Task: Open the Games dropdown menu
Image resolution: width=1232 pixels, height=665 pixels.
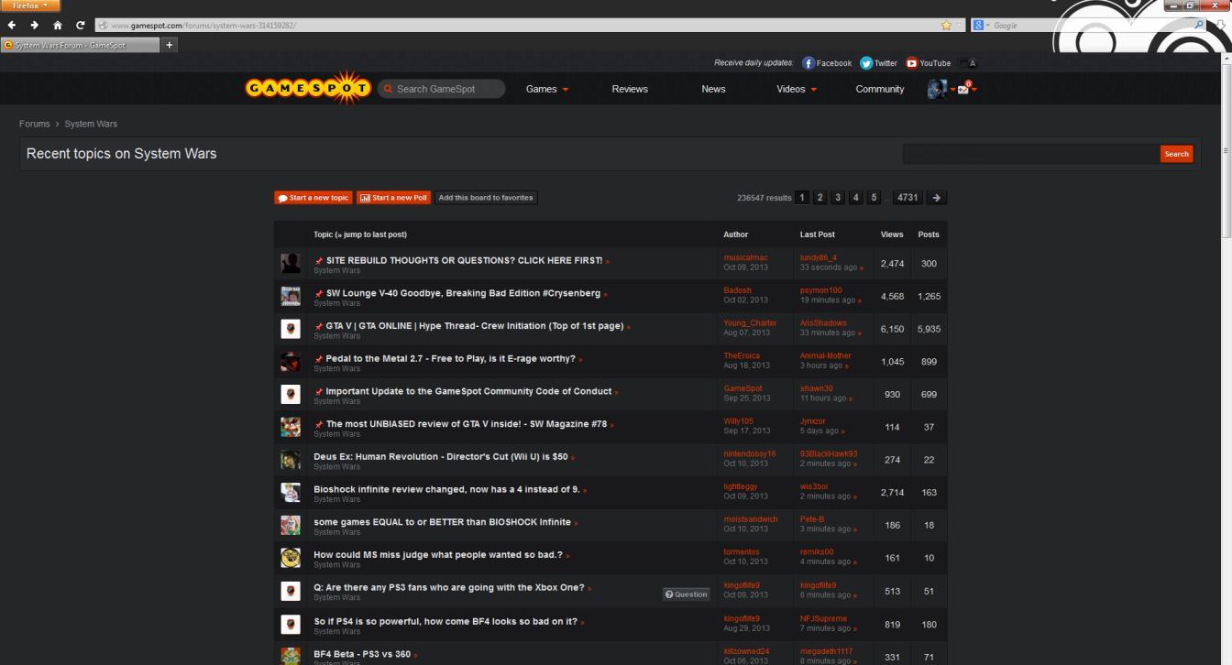Action: pos(543,88)
